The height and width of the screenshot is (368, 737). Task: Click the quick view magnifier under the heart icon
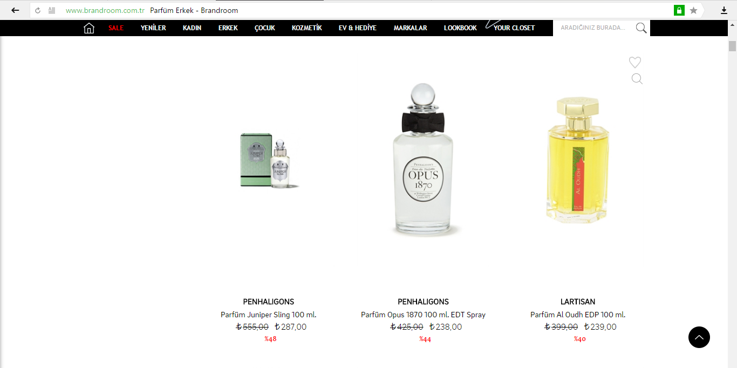coord(637,79)
